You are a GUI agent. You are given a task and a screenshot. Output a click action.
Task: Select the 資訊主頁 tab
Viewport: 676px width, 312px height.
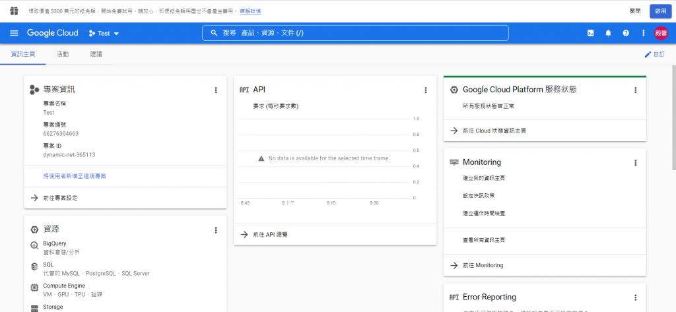coord(23,54)
